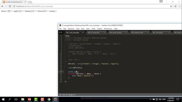Click echo statement on line 21
This screenshot has height=102, width=182.
click(83, 76)
